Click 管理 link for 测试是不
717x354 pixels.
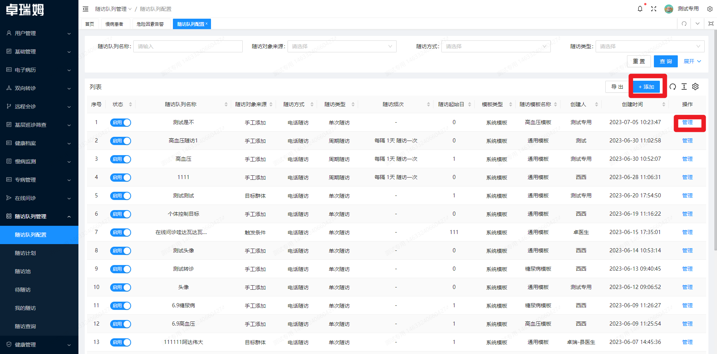[687, 123]
